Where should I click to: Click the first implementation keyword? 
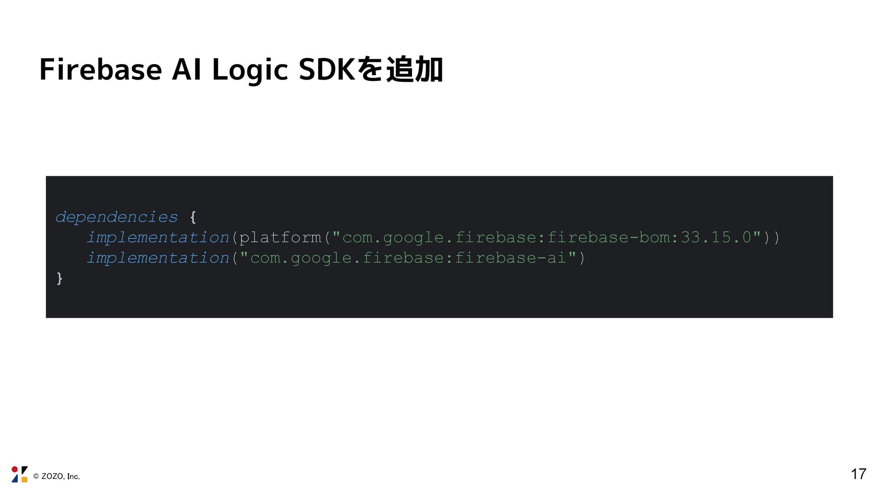point(158,237)
